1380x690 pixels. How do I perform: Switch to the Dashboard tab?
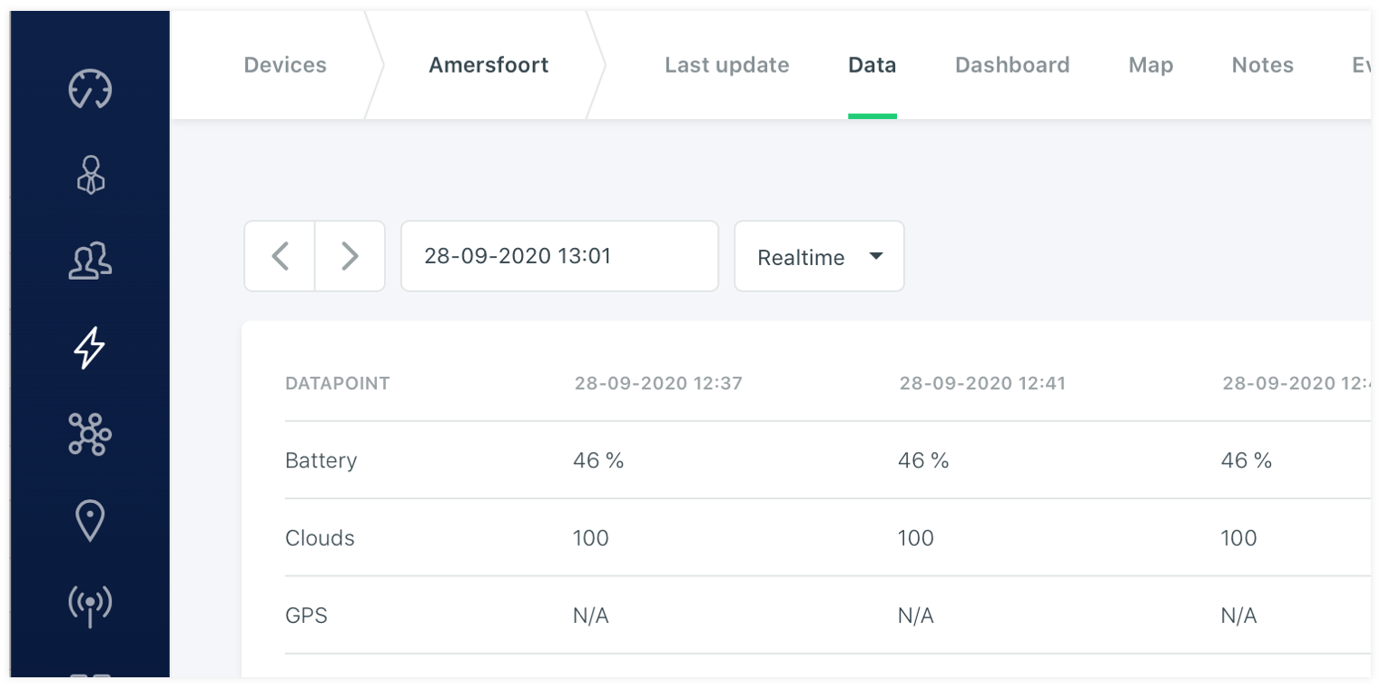[1012, 65]
